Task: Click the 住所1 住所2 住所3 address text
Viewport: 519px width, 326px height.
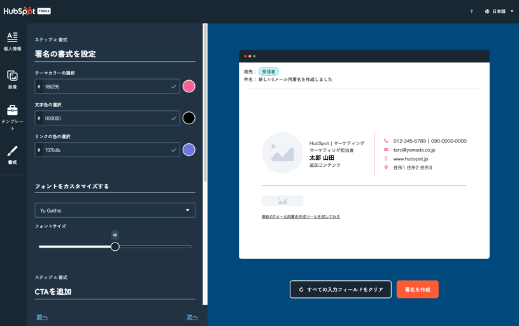Action: [413, 168]
